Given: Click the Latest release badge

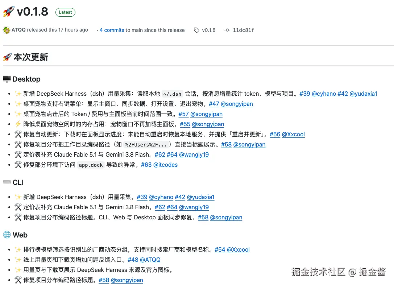Looking at the screenshot, I should (65, 12).
